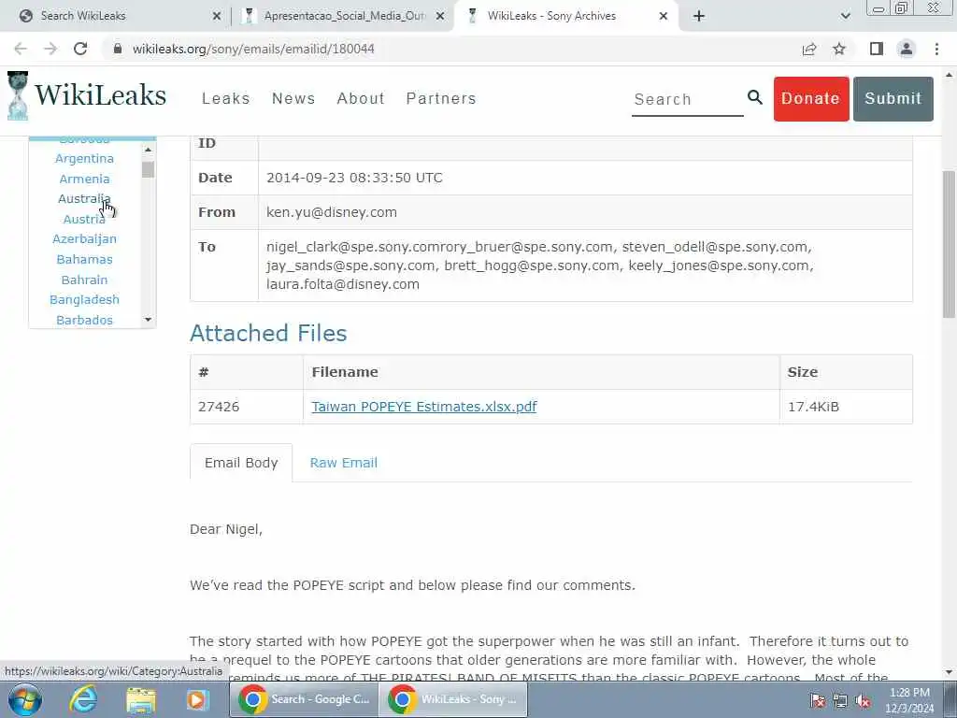957x718 pixels.
Task: Click the page vertical scrollbar thumb
Action: 950,244
